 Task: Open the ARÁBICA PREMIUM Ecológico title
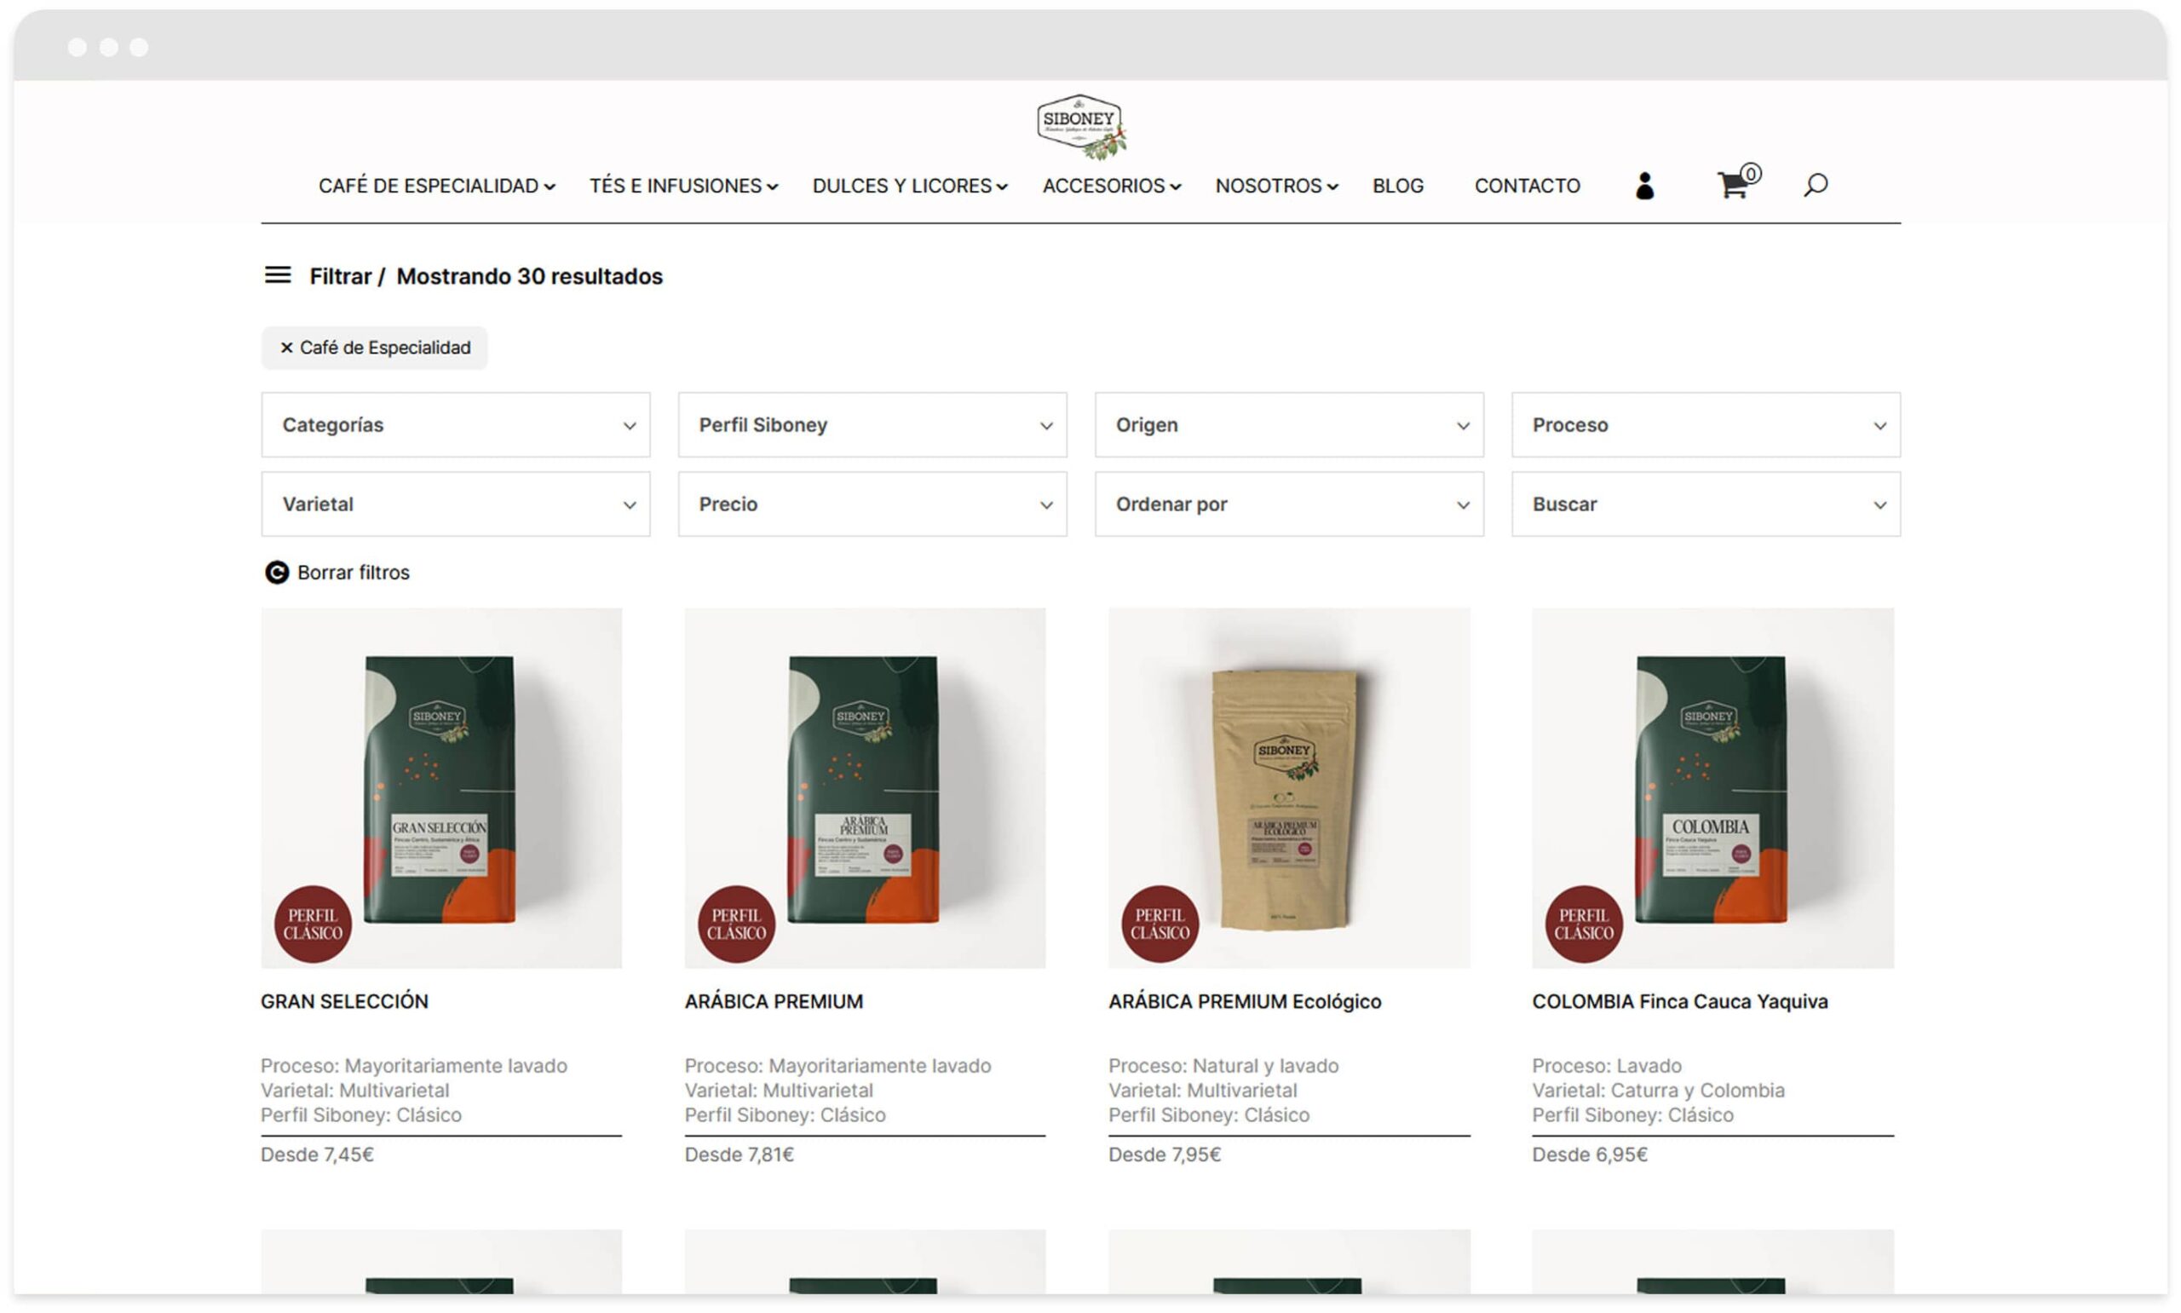[1245, 1001]
